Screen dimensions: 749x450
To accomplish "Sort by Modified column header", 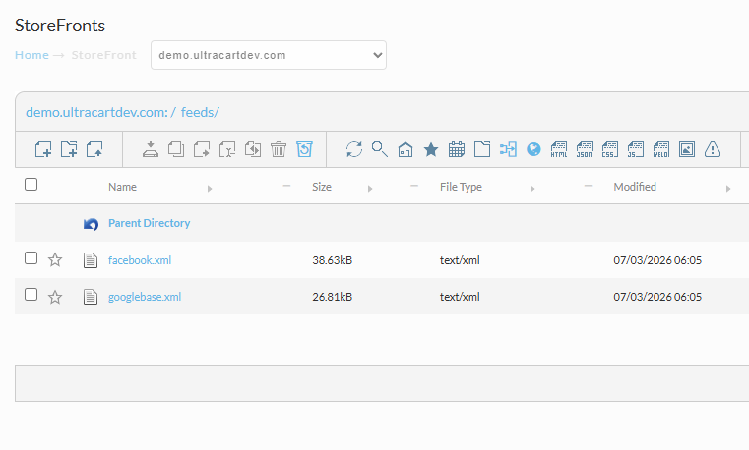I will pyautogui.click(x=635, y=187).
